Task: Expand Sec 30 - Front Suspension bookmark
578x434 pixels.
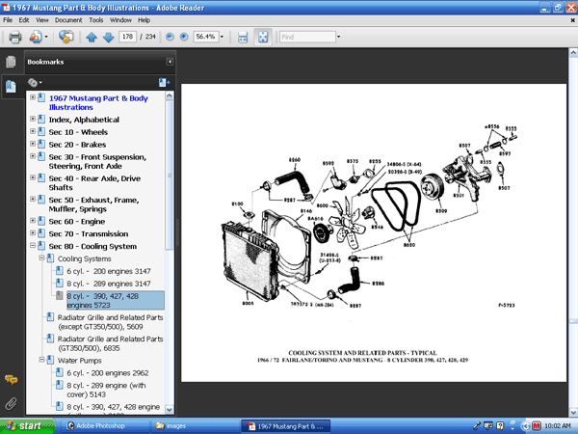Action: point(33,156)
